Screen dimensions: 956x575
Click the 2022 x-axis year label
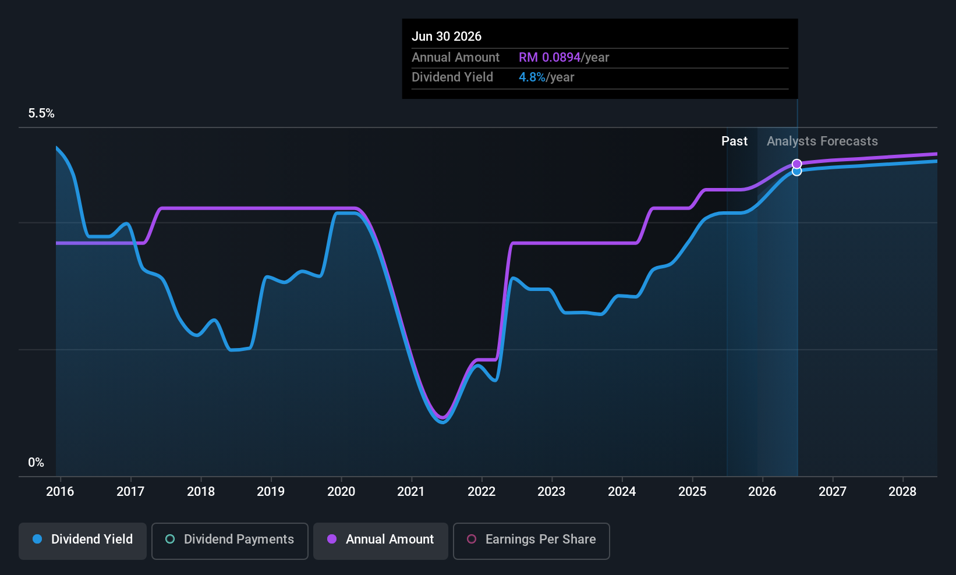coord(481,492)
